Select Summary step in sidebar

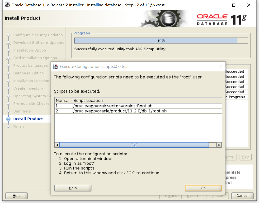coord(22,111)
